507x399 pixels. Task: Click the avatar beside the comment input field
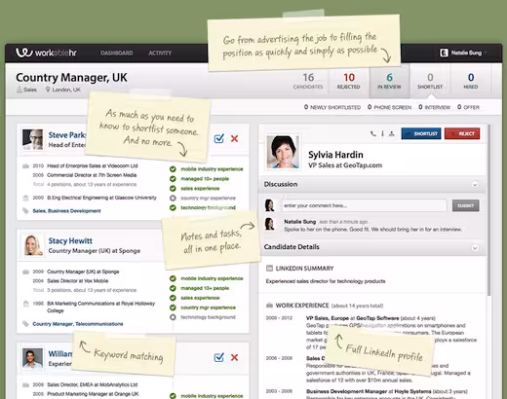[270, 205]
